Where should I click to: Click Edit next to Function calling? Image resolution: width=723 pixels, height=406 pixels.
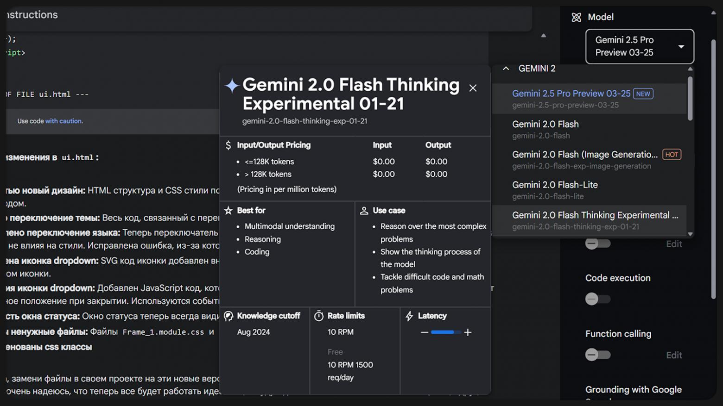coord(673,355)
